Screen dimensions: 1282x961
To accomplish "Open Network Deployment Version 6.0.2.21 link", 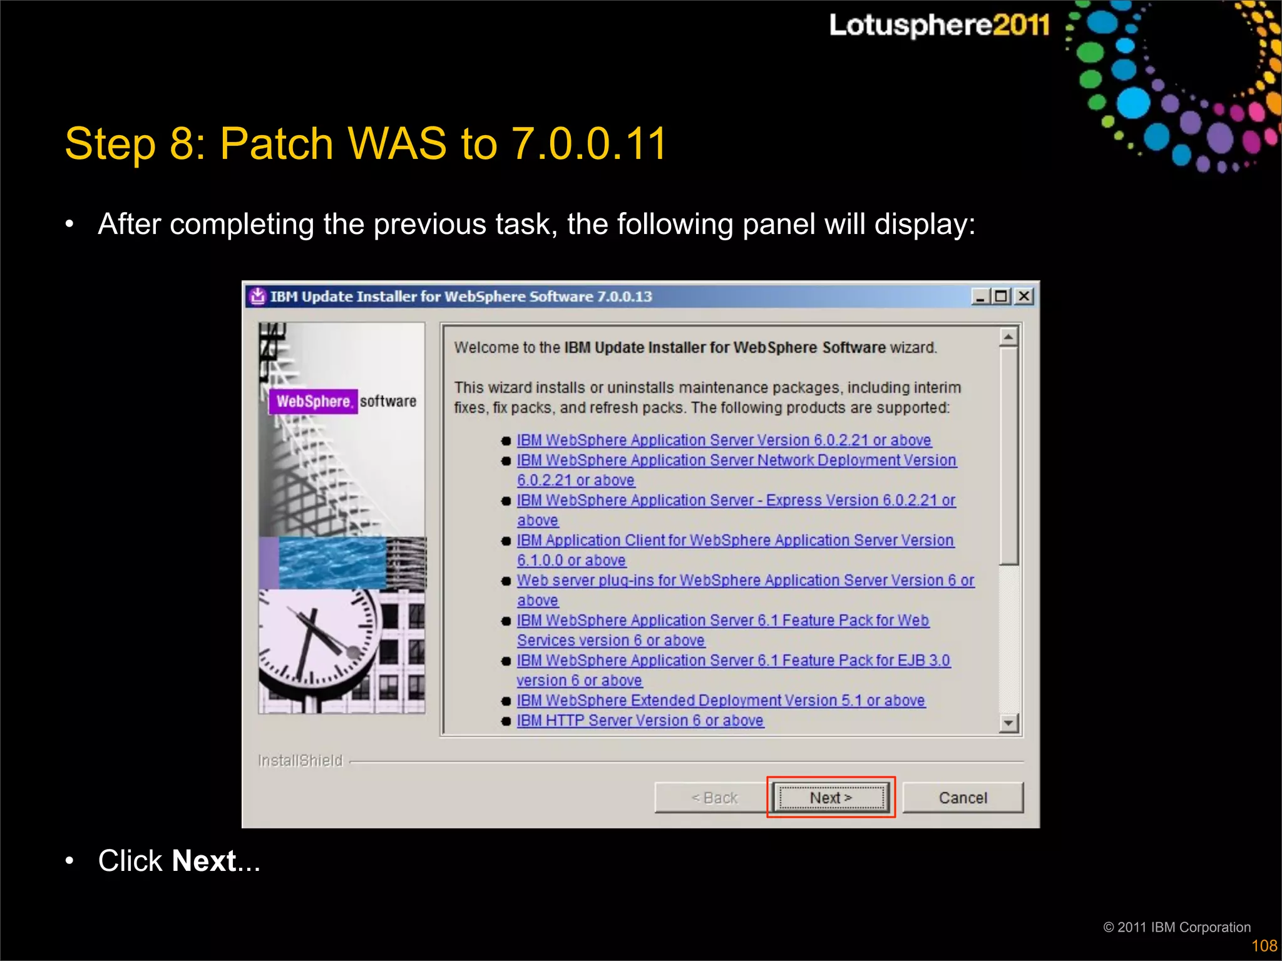I will [736, 470].
